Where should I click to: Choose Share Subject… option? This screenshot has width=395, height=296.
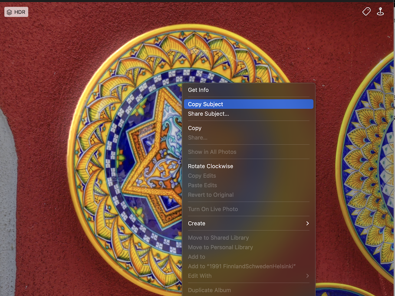(x=248, y=114)
